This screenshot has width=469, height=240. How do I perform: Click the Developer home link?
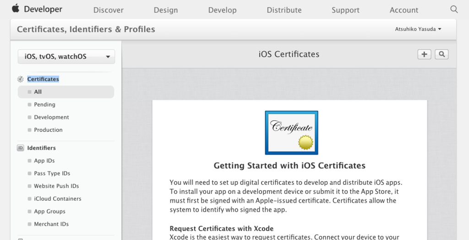point(43,9)
